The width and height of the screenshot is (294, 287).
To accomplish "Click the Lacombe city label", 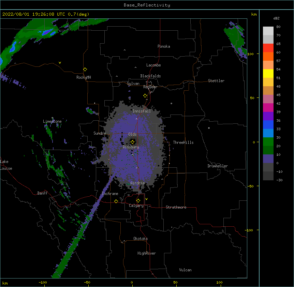I will pyautogui.click(x=153, y=65).
